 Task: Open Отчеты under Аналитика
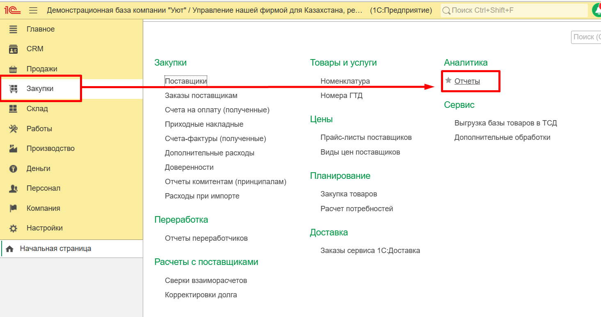467,81
